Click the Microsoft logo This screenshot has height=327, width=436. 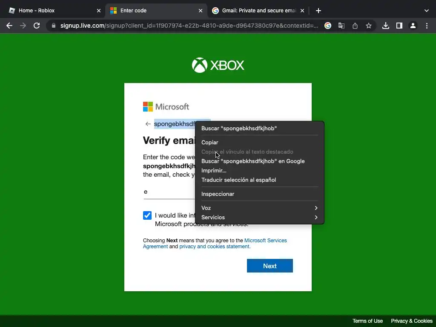click(x=166, y=107)
